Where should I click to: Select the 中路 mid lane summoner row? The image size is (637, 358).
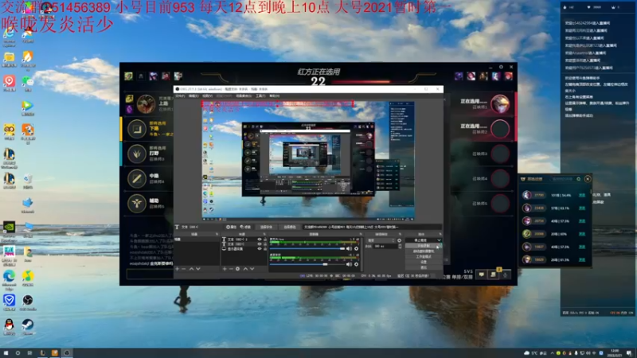pos(148,178)
